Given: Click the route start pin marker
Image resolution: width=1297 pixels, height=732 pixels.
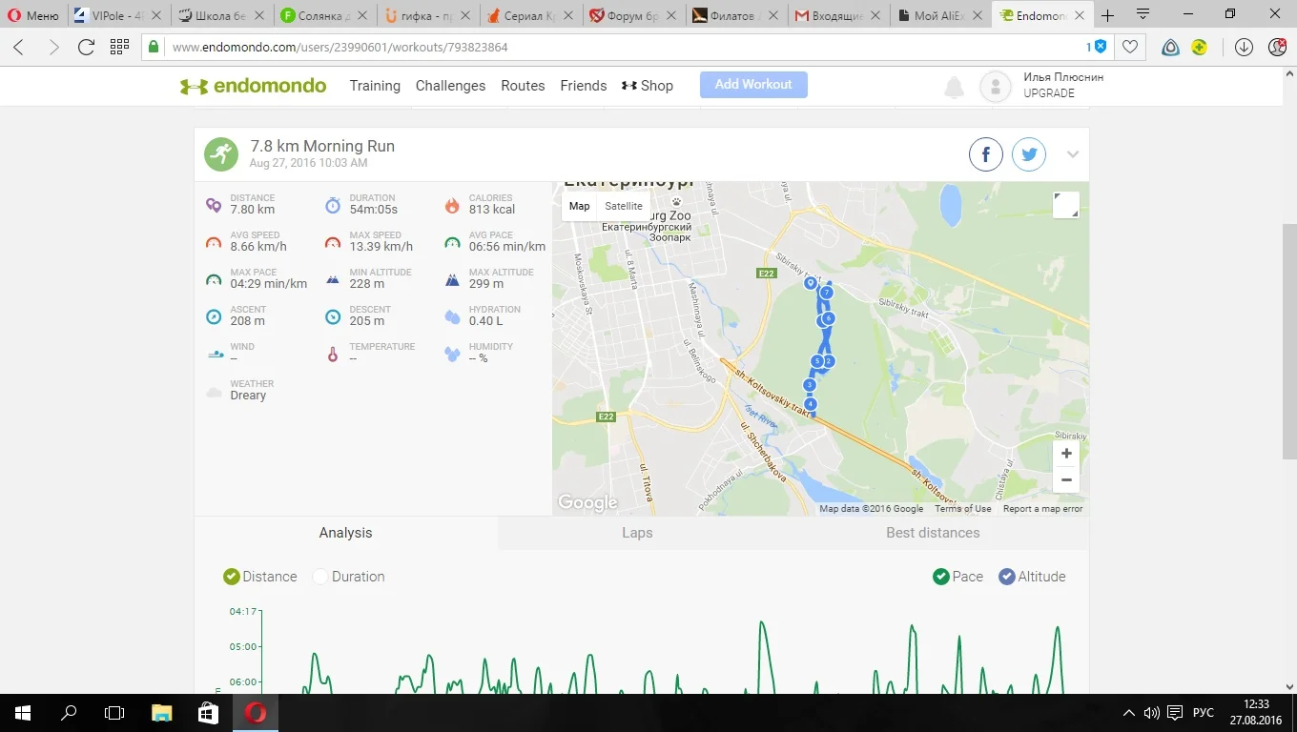Looking at the screenshot, I should pos(811,283).
